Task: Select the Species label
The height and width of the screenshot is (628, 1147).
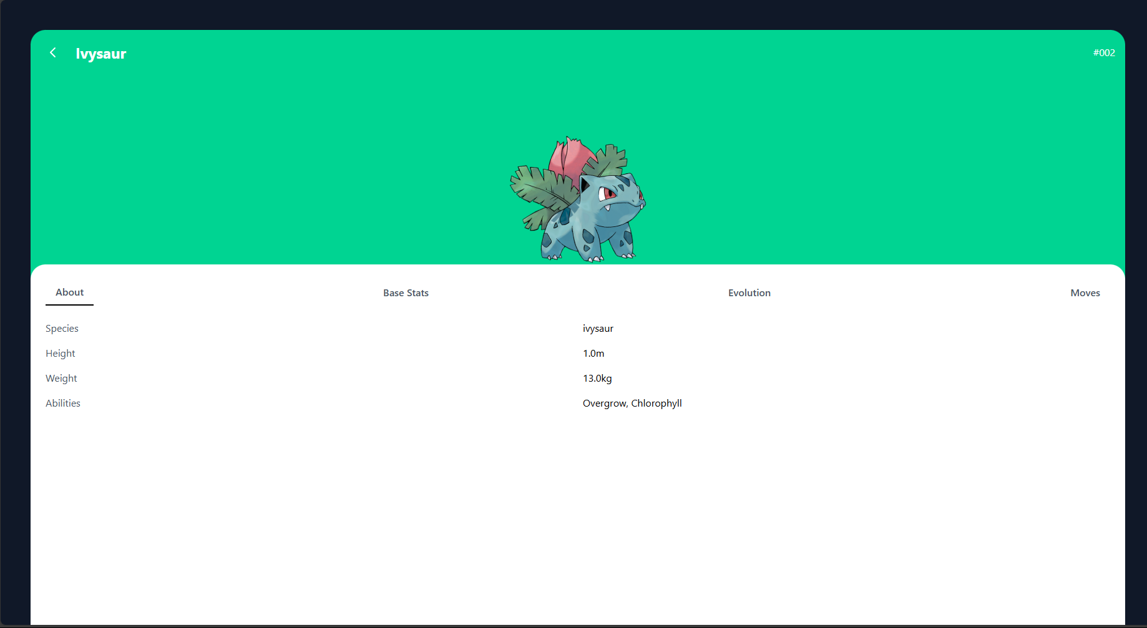Action: (x=62, y=328)
